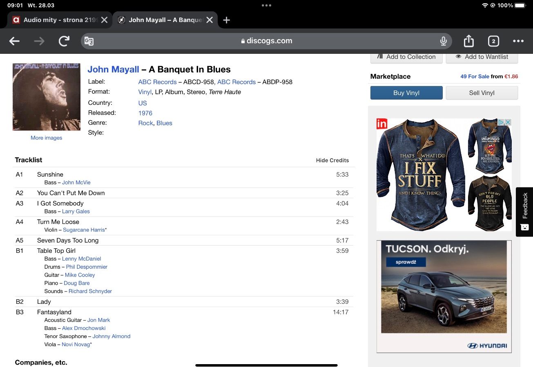This screenshot has width=533, height=367.
Task: Reload the discogs.com page
Action: point(64,41)
